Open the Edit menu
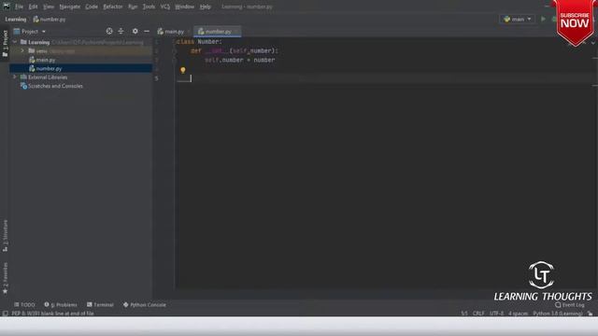598x336 pixels. pyautogui.click(x=33, y=7)
